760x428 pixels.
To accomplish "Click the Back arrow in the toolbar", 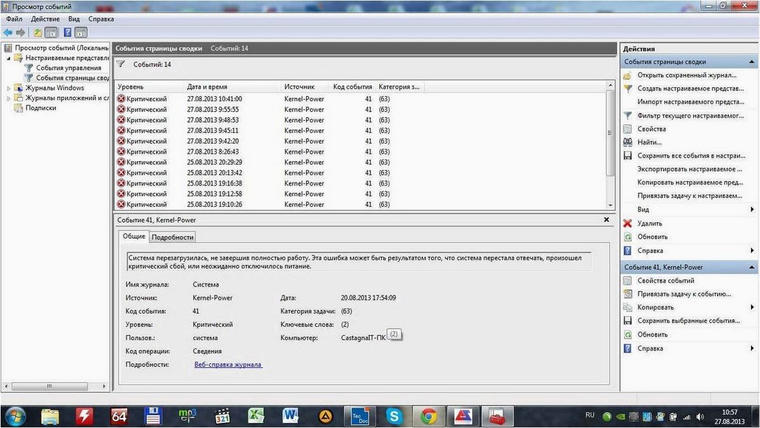I will click(x=8, y=32).
